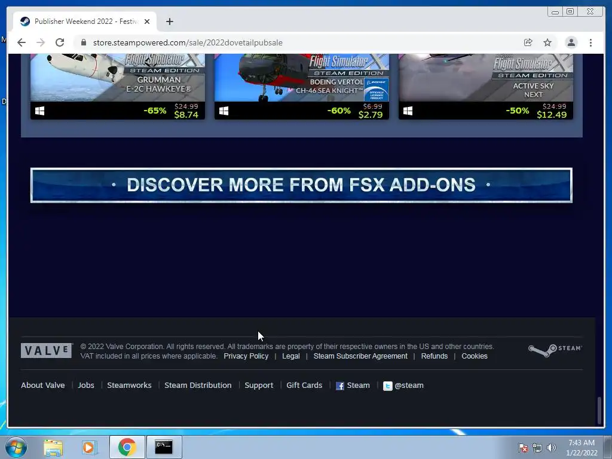
Task: Open Active Sky Next product card
Action: click(x=485, y=86)
